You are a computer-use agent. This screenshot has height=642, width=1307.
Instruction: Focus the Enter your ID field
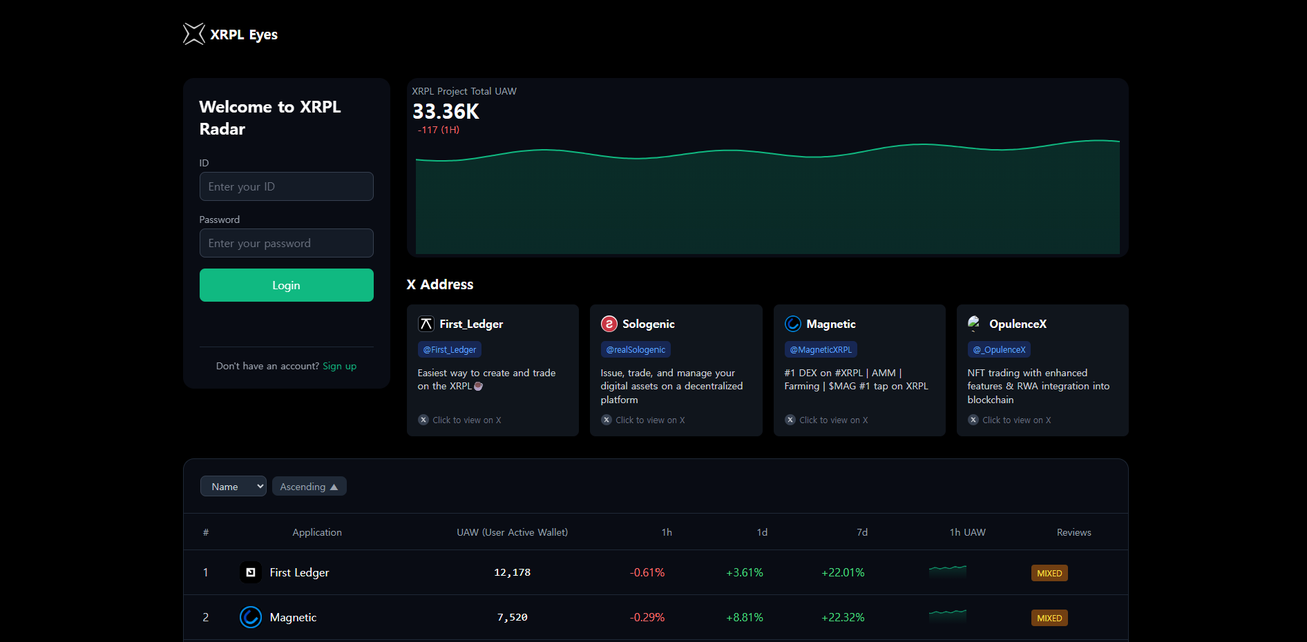287,186
